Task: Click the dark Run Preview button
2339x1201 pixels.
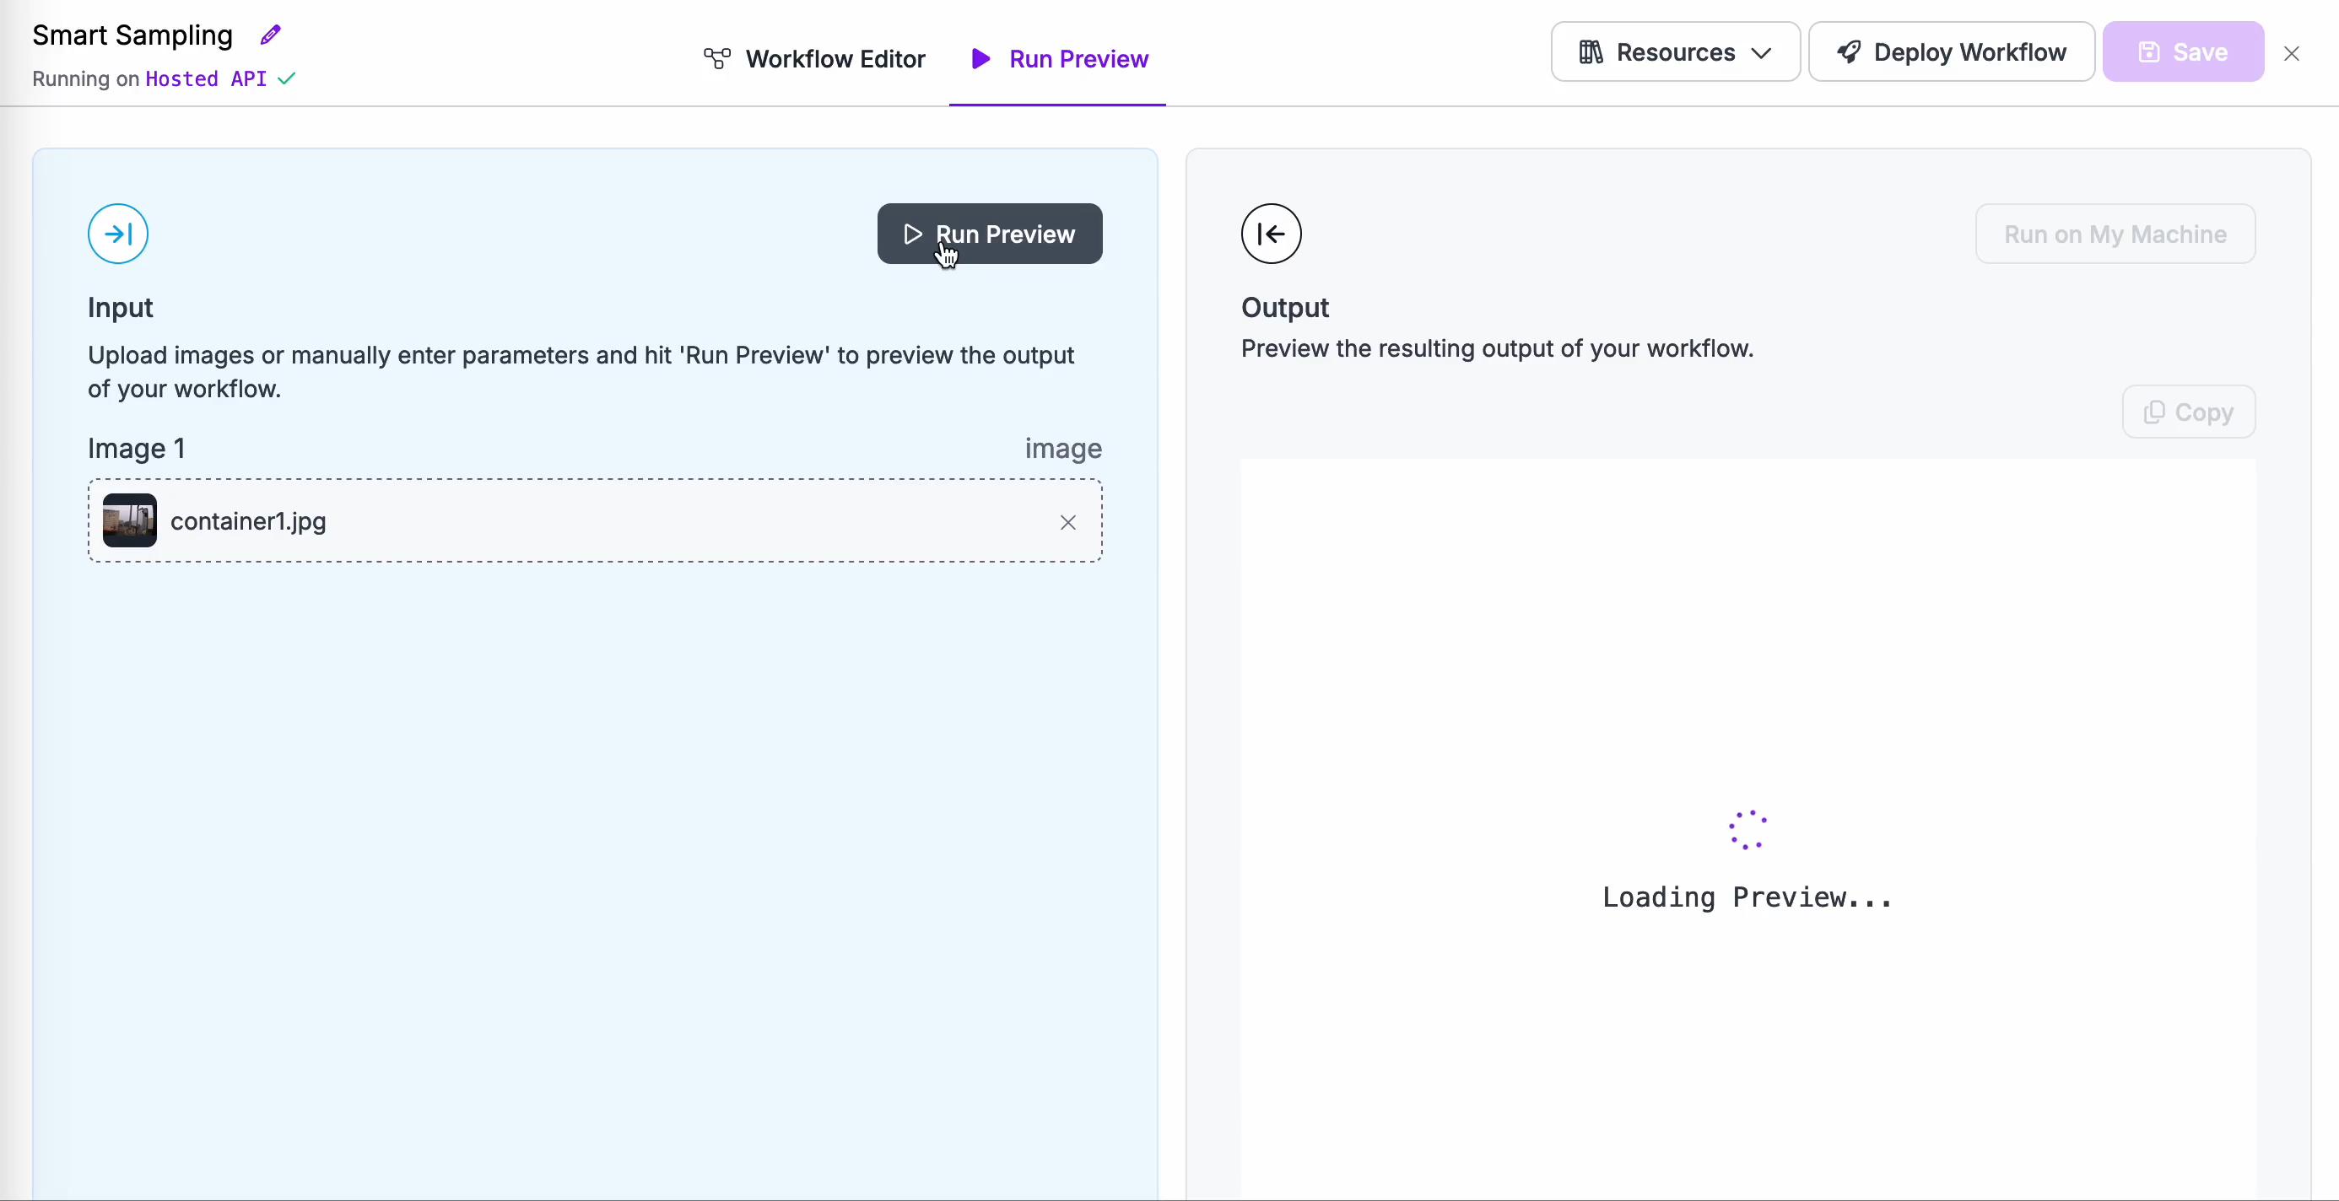Action: coord(990,234)
